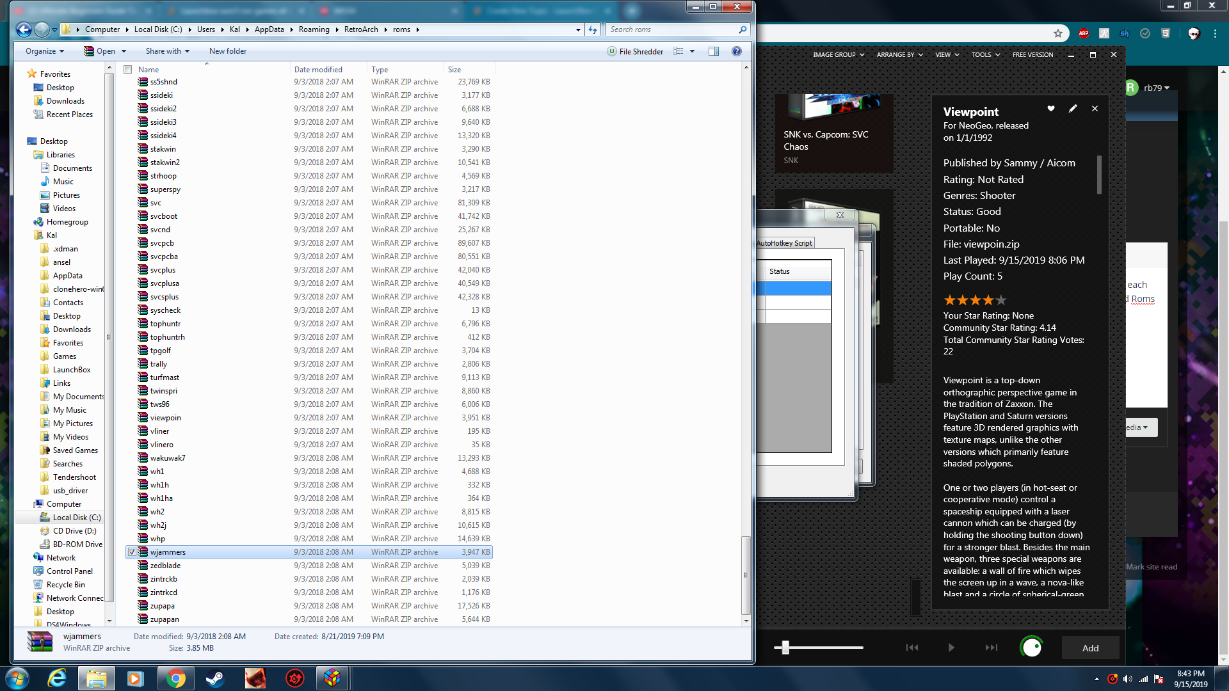Click FREE VERSION in LaunchBox menu
Screen dimensions: 1229x691
tap(1032, 54)
